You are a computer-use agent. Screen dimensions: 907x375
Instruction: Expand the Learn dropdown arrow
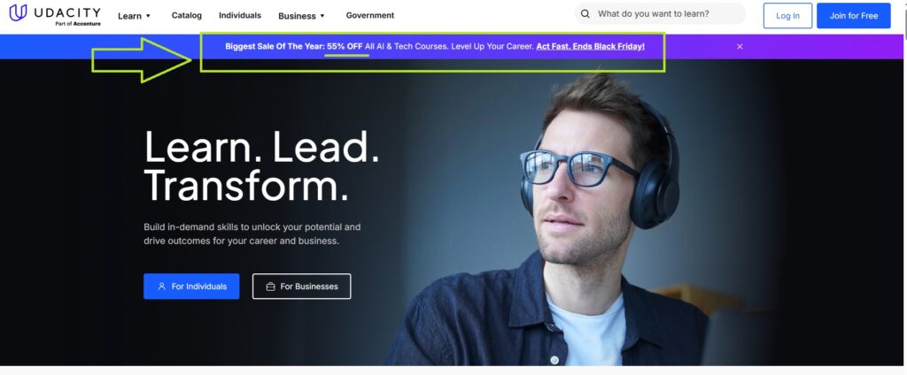click(148, 16)
